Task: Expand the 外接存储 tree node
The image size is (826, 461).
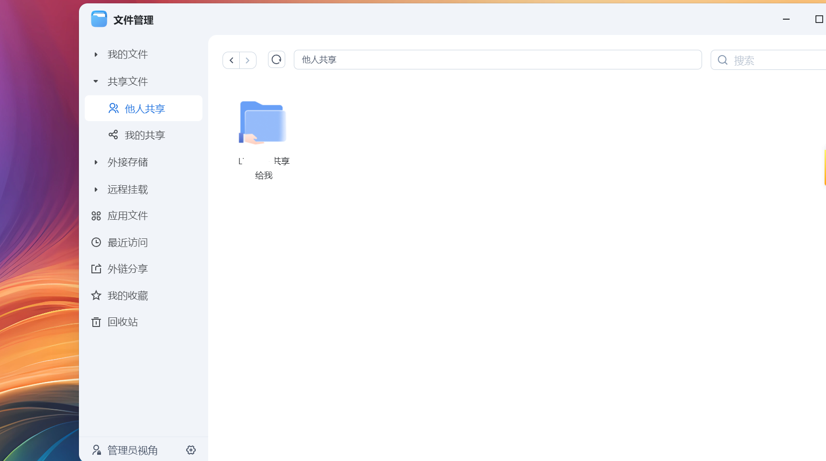Action: (x=96, y=162)
